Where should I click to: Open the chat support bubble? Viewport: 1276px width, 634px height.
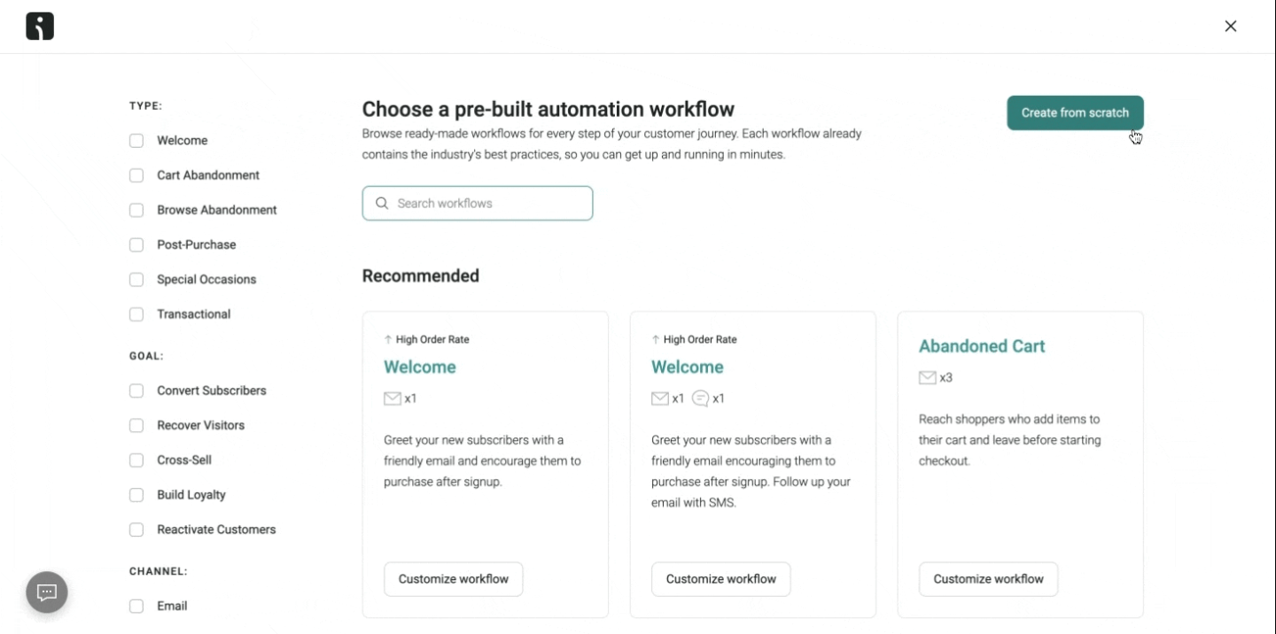[x=46, y=591]
